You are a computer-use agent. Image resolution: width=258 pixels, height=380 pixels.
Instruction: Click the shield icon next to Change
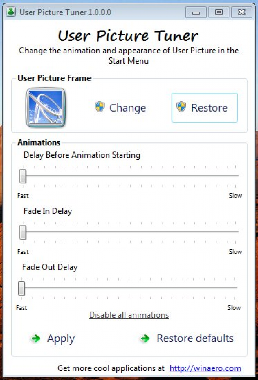(x=100, y=107)
